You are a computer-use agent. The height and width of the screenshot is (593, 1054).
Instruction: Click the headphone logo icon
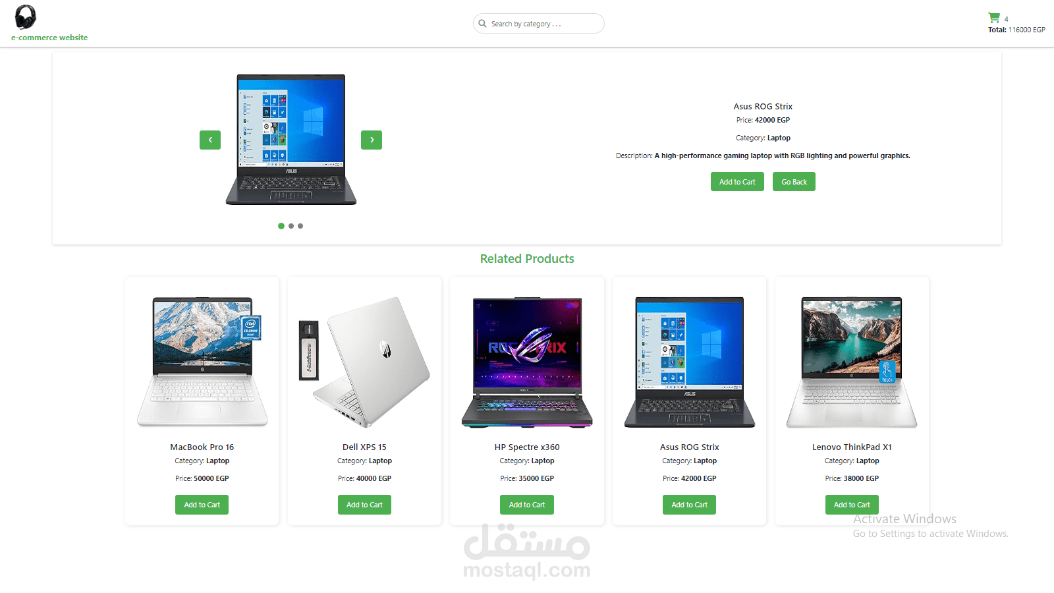tap(26, 17)
